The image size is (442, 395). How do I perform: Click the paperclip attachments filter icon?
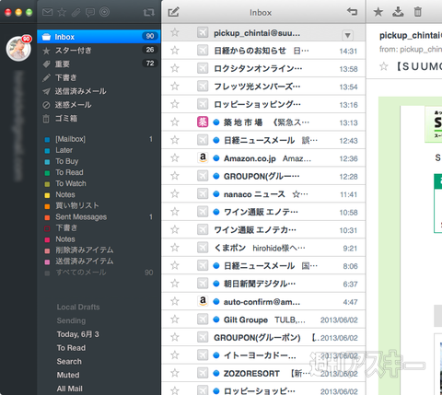pos(76,12)
